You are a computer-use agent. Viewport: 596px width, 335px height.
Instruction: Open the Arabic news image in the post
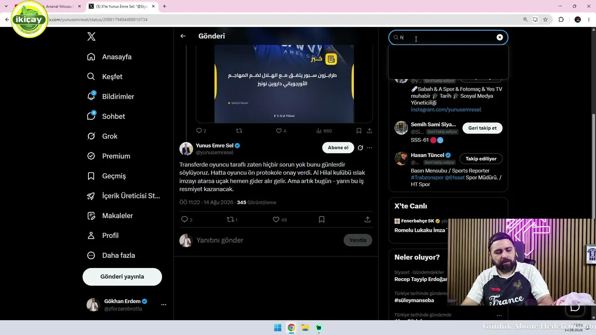(284, 84)
